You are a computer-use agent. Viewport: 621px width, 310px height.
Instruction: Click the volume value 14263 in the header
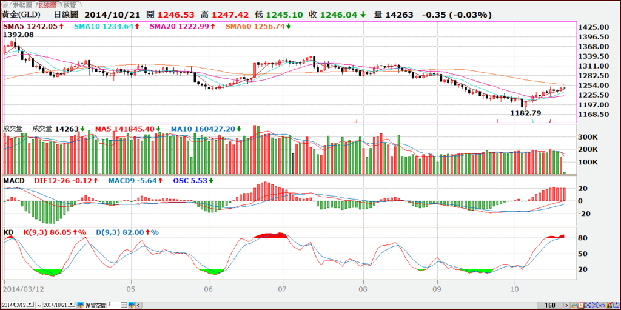399,15
